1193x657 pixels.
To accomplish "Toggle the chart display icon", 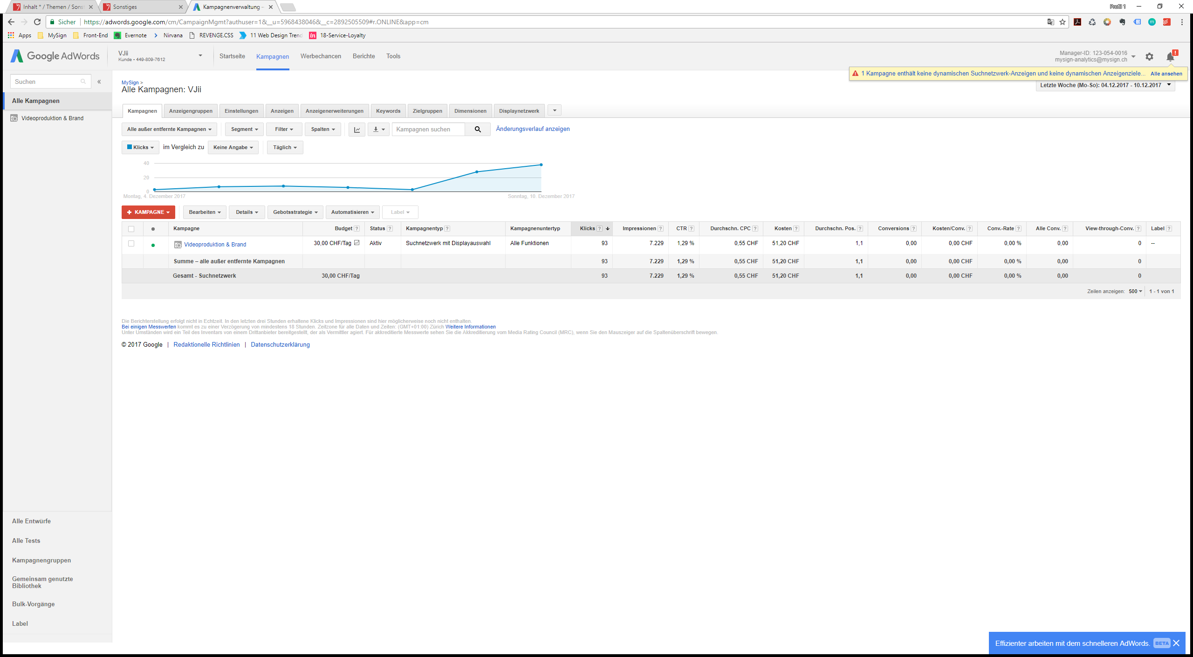I will click(357, 130).
